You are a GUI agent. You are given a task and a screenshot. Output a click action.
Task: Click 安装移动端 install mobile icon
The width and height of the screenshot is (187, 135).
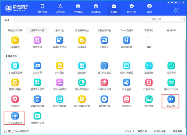click(127, 40)
